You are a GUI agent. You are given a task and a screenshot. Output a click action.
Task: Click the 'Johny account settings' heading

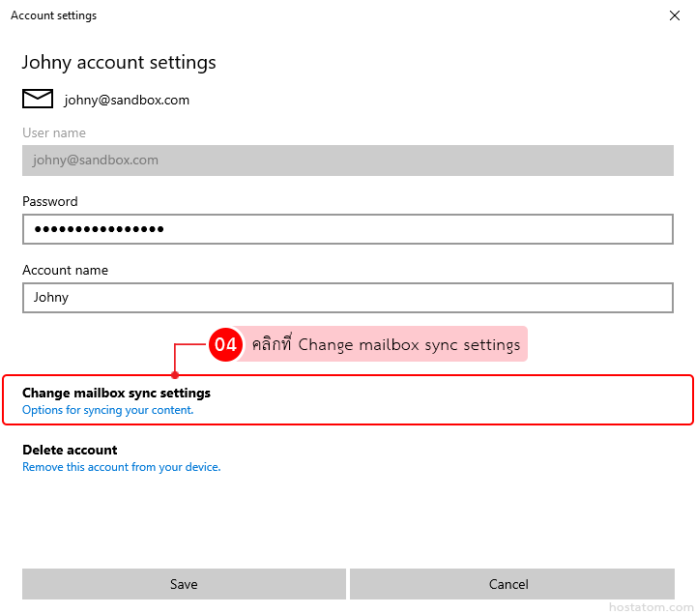(119, 63)
